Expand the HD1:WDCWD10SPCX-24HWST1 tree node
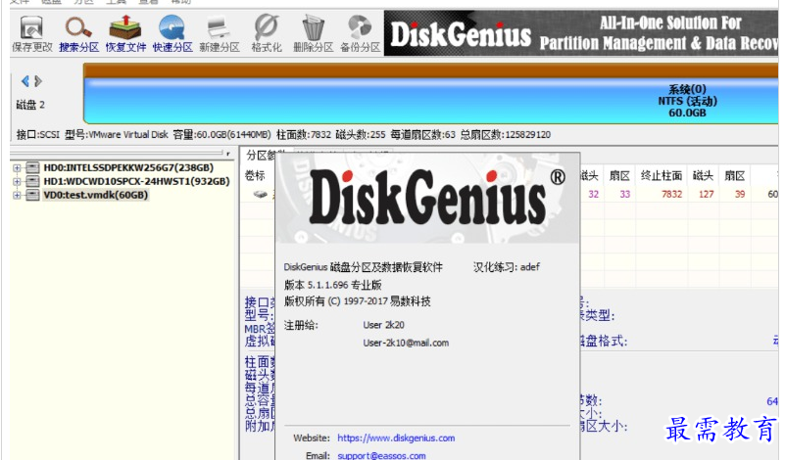This screenshot has height=460, width=785. 17,181
